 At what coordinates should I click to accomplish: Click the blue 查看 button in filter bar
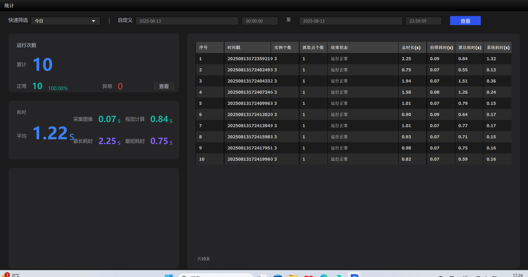tap(465, 21)
